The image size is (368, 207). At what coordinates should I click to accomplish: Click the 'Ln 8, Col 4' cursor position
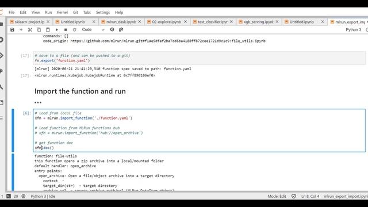[x=310, y=196]
